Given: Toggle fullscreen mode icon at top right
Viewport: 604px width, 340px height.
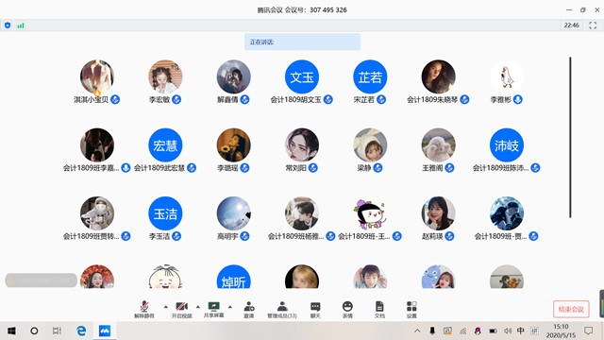Looking at the screenshot, I should 593,25.
